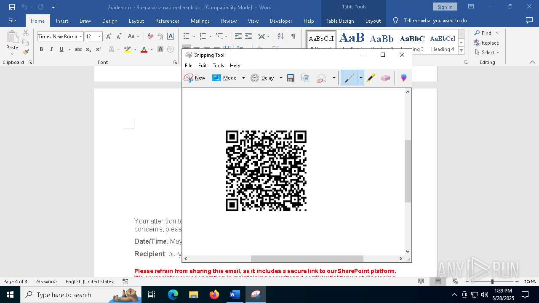
Task: Click the lightbulb next to Tell me what you want
Action: (395, 21)
